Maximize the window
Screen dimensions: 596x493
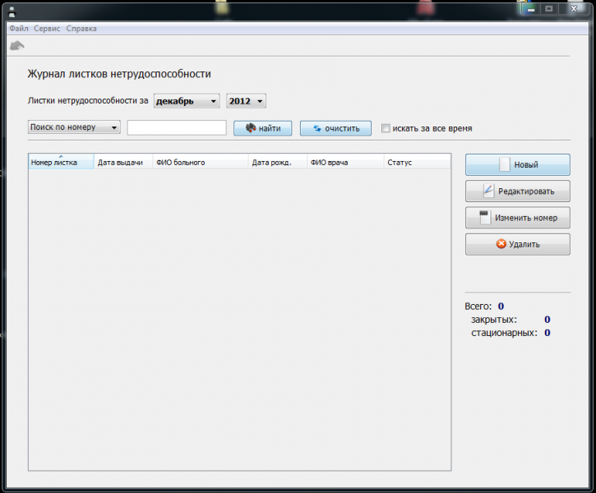[549, 9]
